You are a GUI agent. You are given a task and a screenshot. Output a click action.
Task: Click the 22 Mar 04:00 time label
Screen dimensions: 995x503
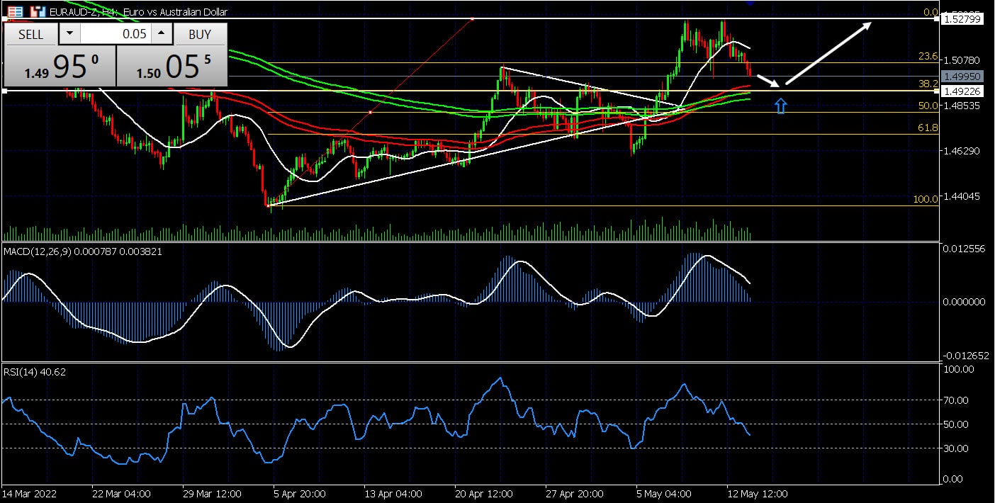120,494
